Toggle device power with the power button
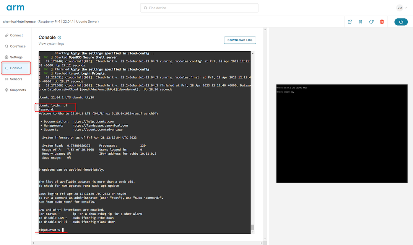 click(401, 22)
